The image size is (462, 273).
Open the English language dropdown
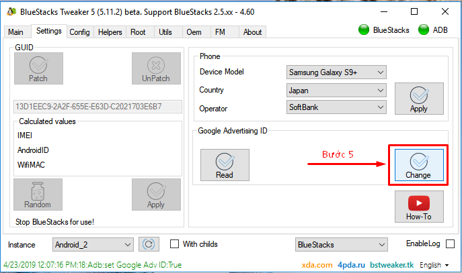[434, 265]
